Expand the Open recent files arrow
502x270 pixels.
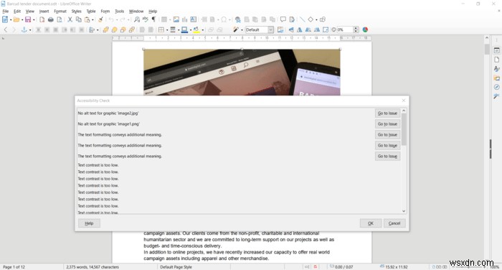click(22, 20)
